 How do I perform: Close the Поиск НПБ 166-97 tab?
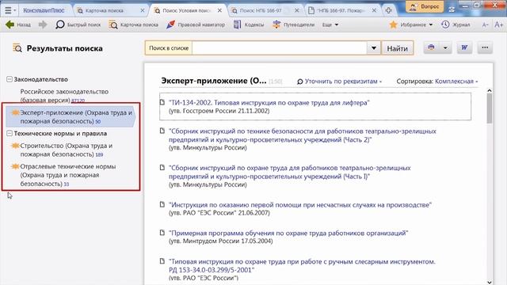tap(296, 10)
